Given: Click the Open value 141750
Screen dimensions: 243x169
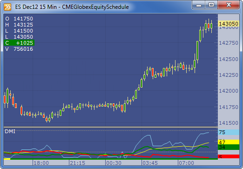Looking at the screenshot, I should pyautogui.click(x=23, y=19).
